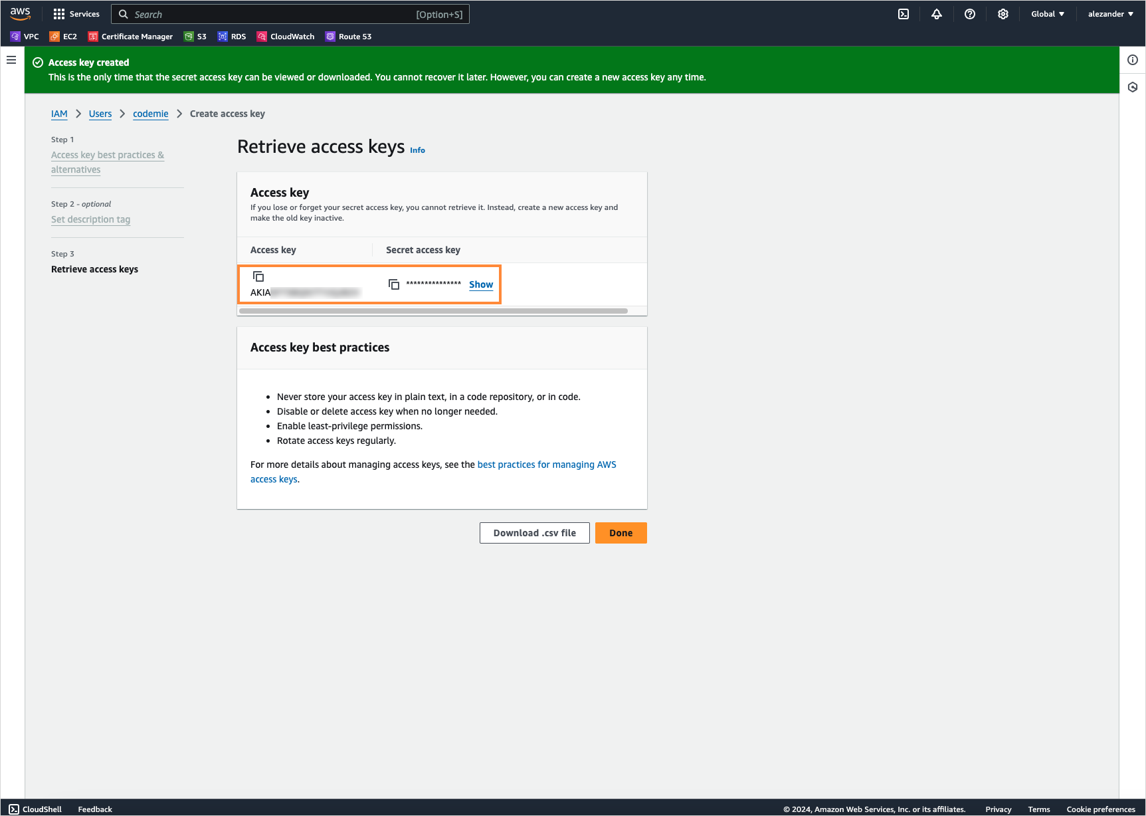
Task: Open CloudShell from the top navigation bar
Action: point(904,13)
